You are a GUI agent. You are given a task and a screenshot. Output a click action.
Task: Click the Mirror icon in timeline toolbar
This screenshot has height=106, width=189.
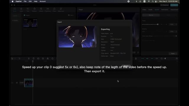coord(48,59)
